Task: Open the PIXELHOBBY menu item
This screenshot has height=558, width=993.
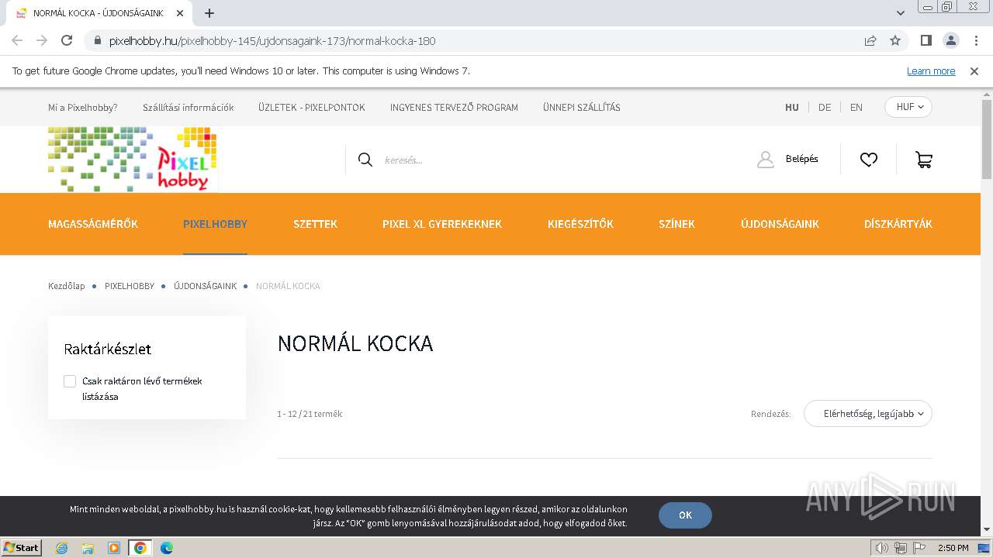Action: point(215,224)
